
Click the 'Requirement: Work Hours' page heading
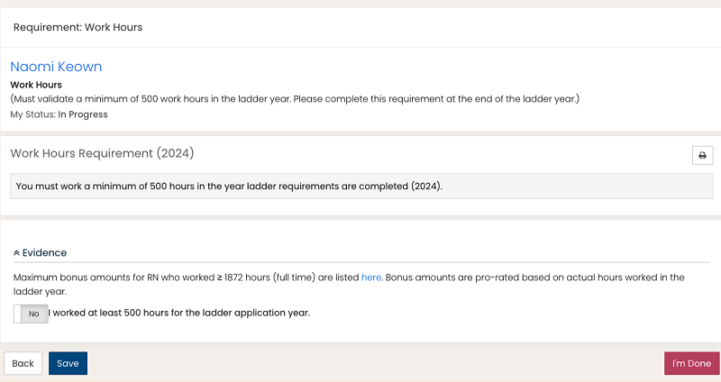(78, 27)
